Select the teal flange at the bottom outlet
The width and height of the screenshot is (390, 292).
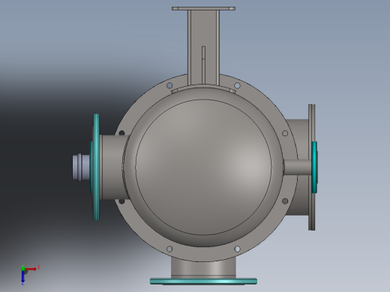click(x=203, y=282)
